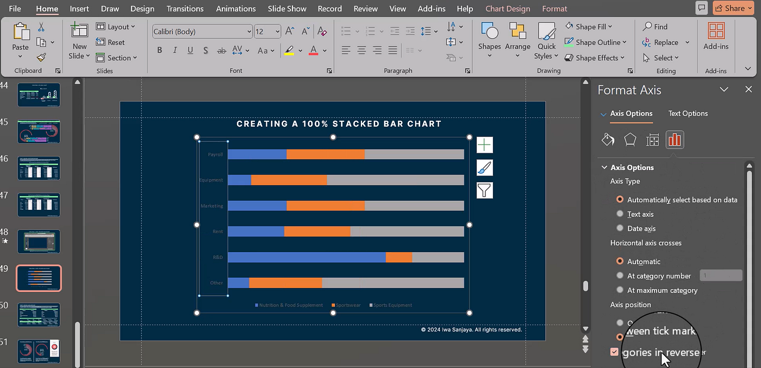The width and height of the screenshot is (761, 368).
Task: Click the Chart Styles brush icon
Action: pos(484,167)
